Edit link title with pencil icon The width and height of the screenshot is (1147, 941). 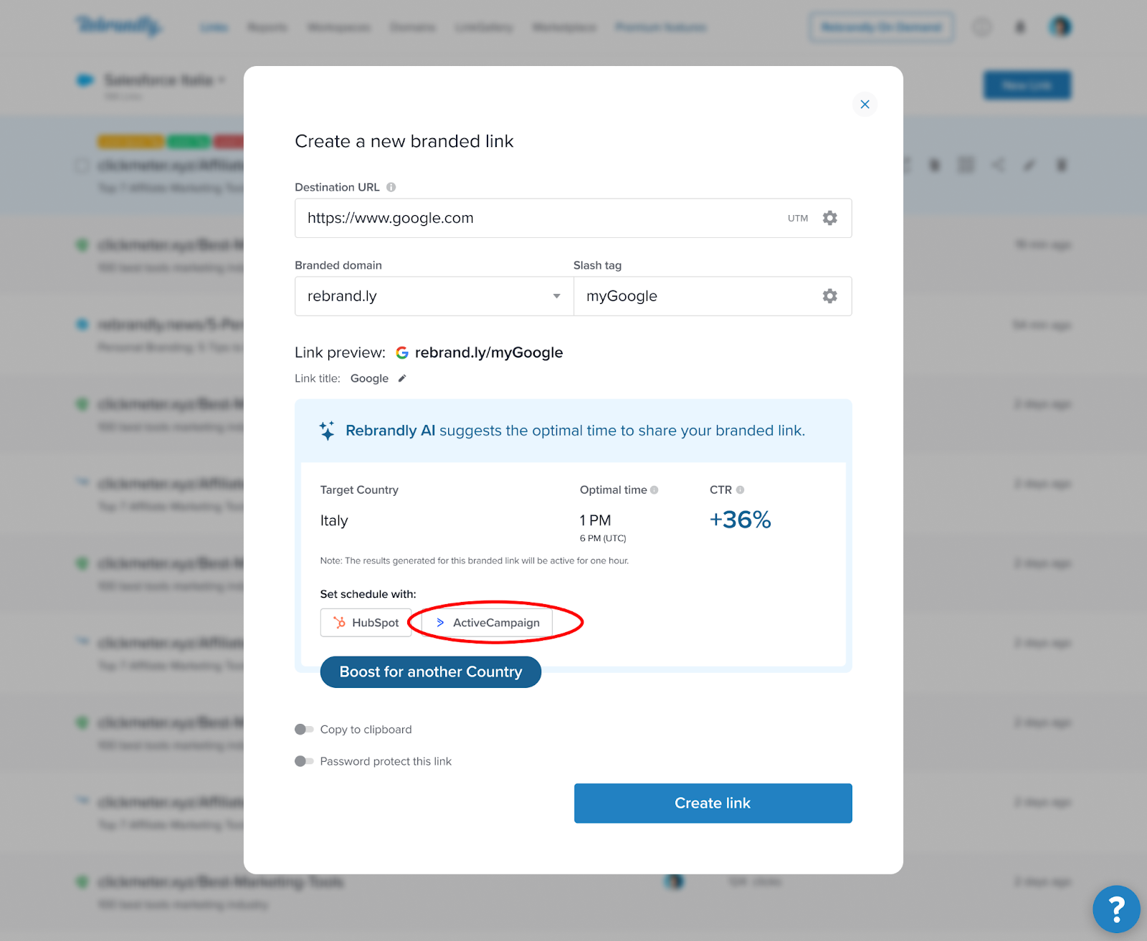402,378
